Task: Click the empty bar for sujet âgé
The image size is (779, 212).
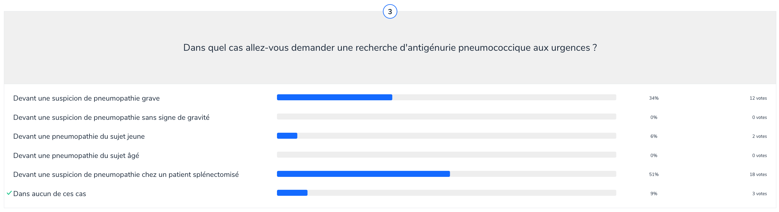Action: 446,155
